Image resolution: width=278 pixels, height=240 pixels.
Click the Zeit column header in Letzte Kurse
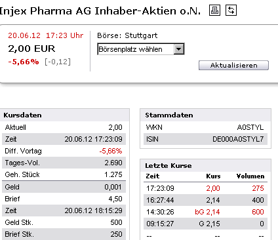[x=153, y=176]
